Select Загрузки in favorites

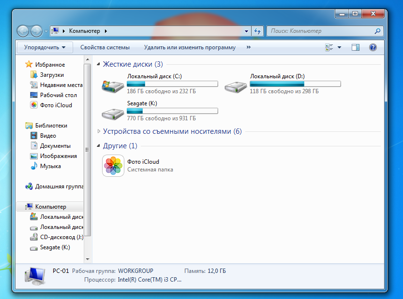click(52, 75)
